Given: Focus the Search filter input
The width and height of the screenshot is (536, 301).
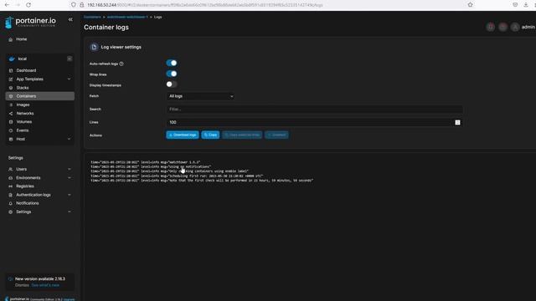Looking at the screenshot, I should 315,110.
